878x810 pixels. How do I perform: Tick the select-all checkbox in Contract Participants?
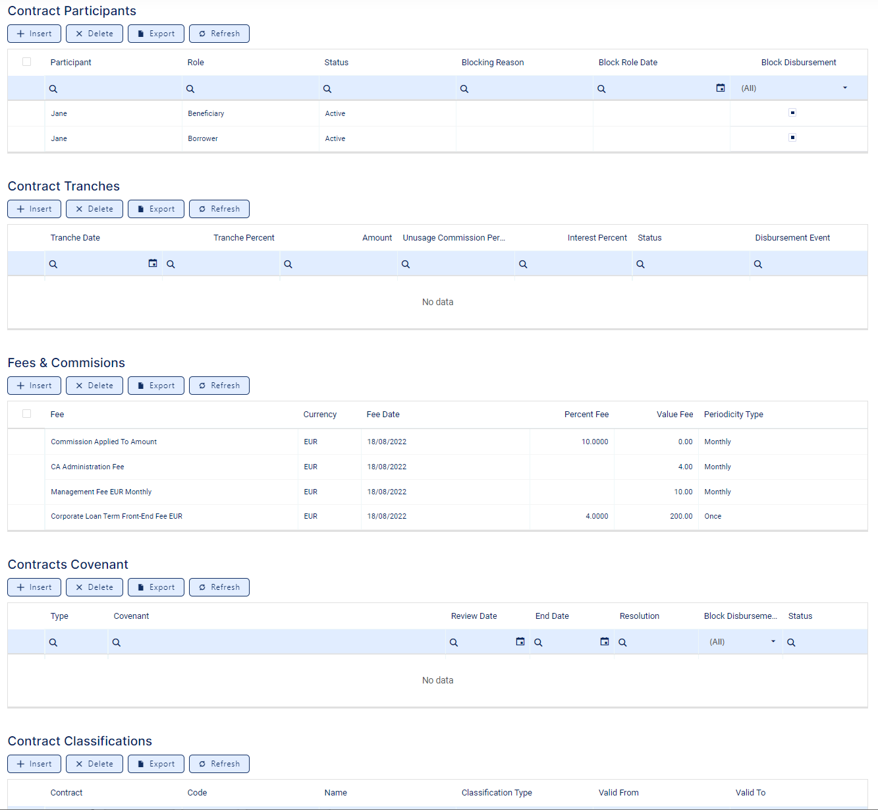[x=26, y=62]
